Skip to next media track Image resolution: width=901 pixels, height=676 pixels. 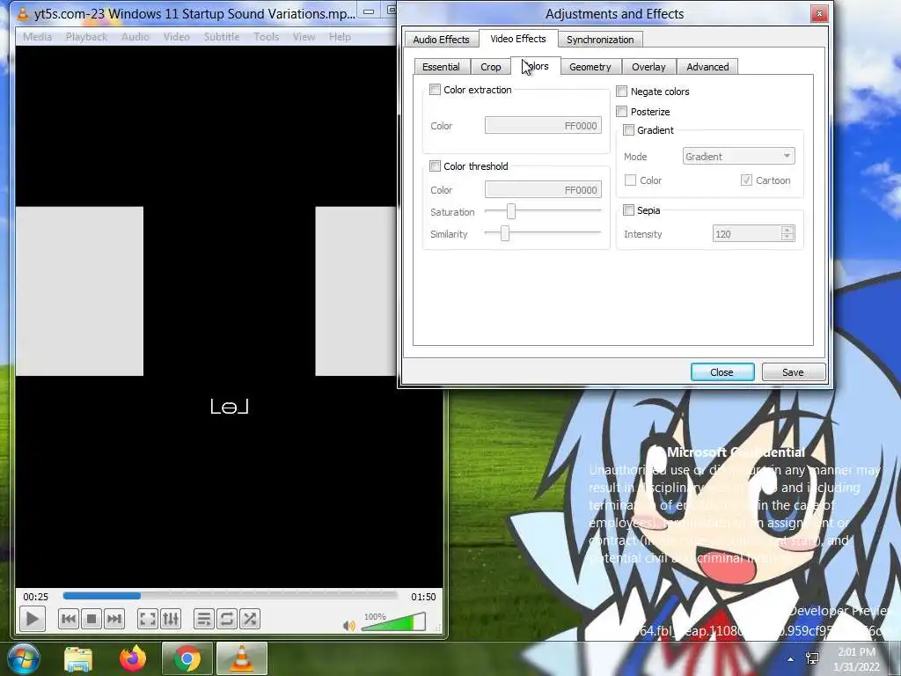click(x=114, y=619)
